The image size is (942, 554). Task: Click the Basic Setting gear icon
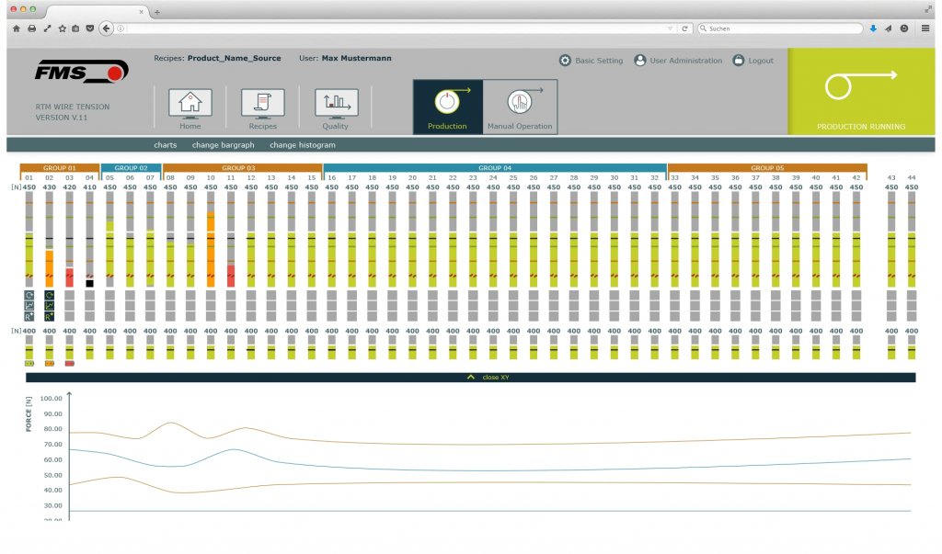[565, 61]
